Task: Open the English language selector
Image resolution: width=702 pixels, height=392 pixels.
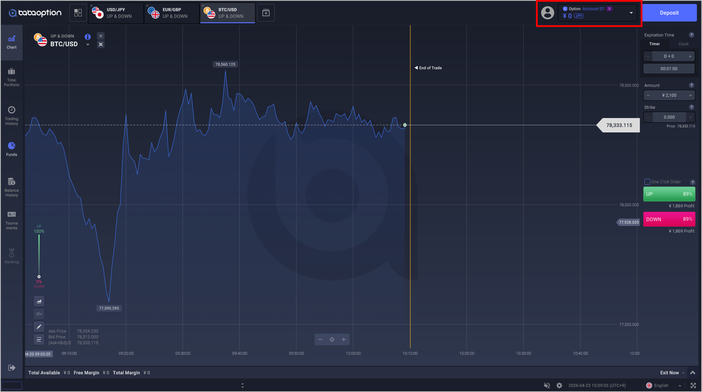Action: 661,385
